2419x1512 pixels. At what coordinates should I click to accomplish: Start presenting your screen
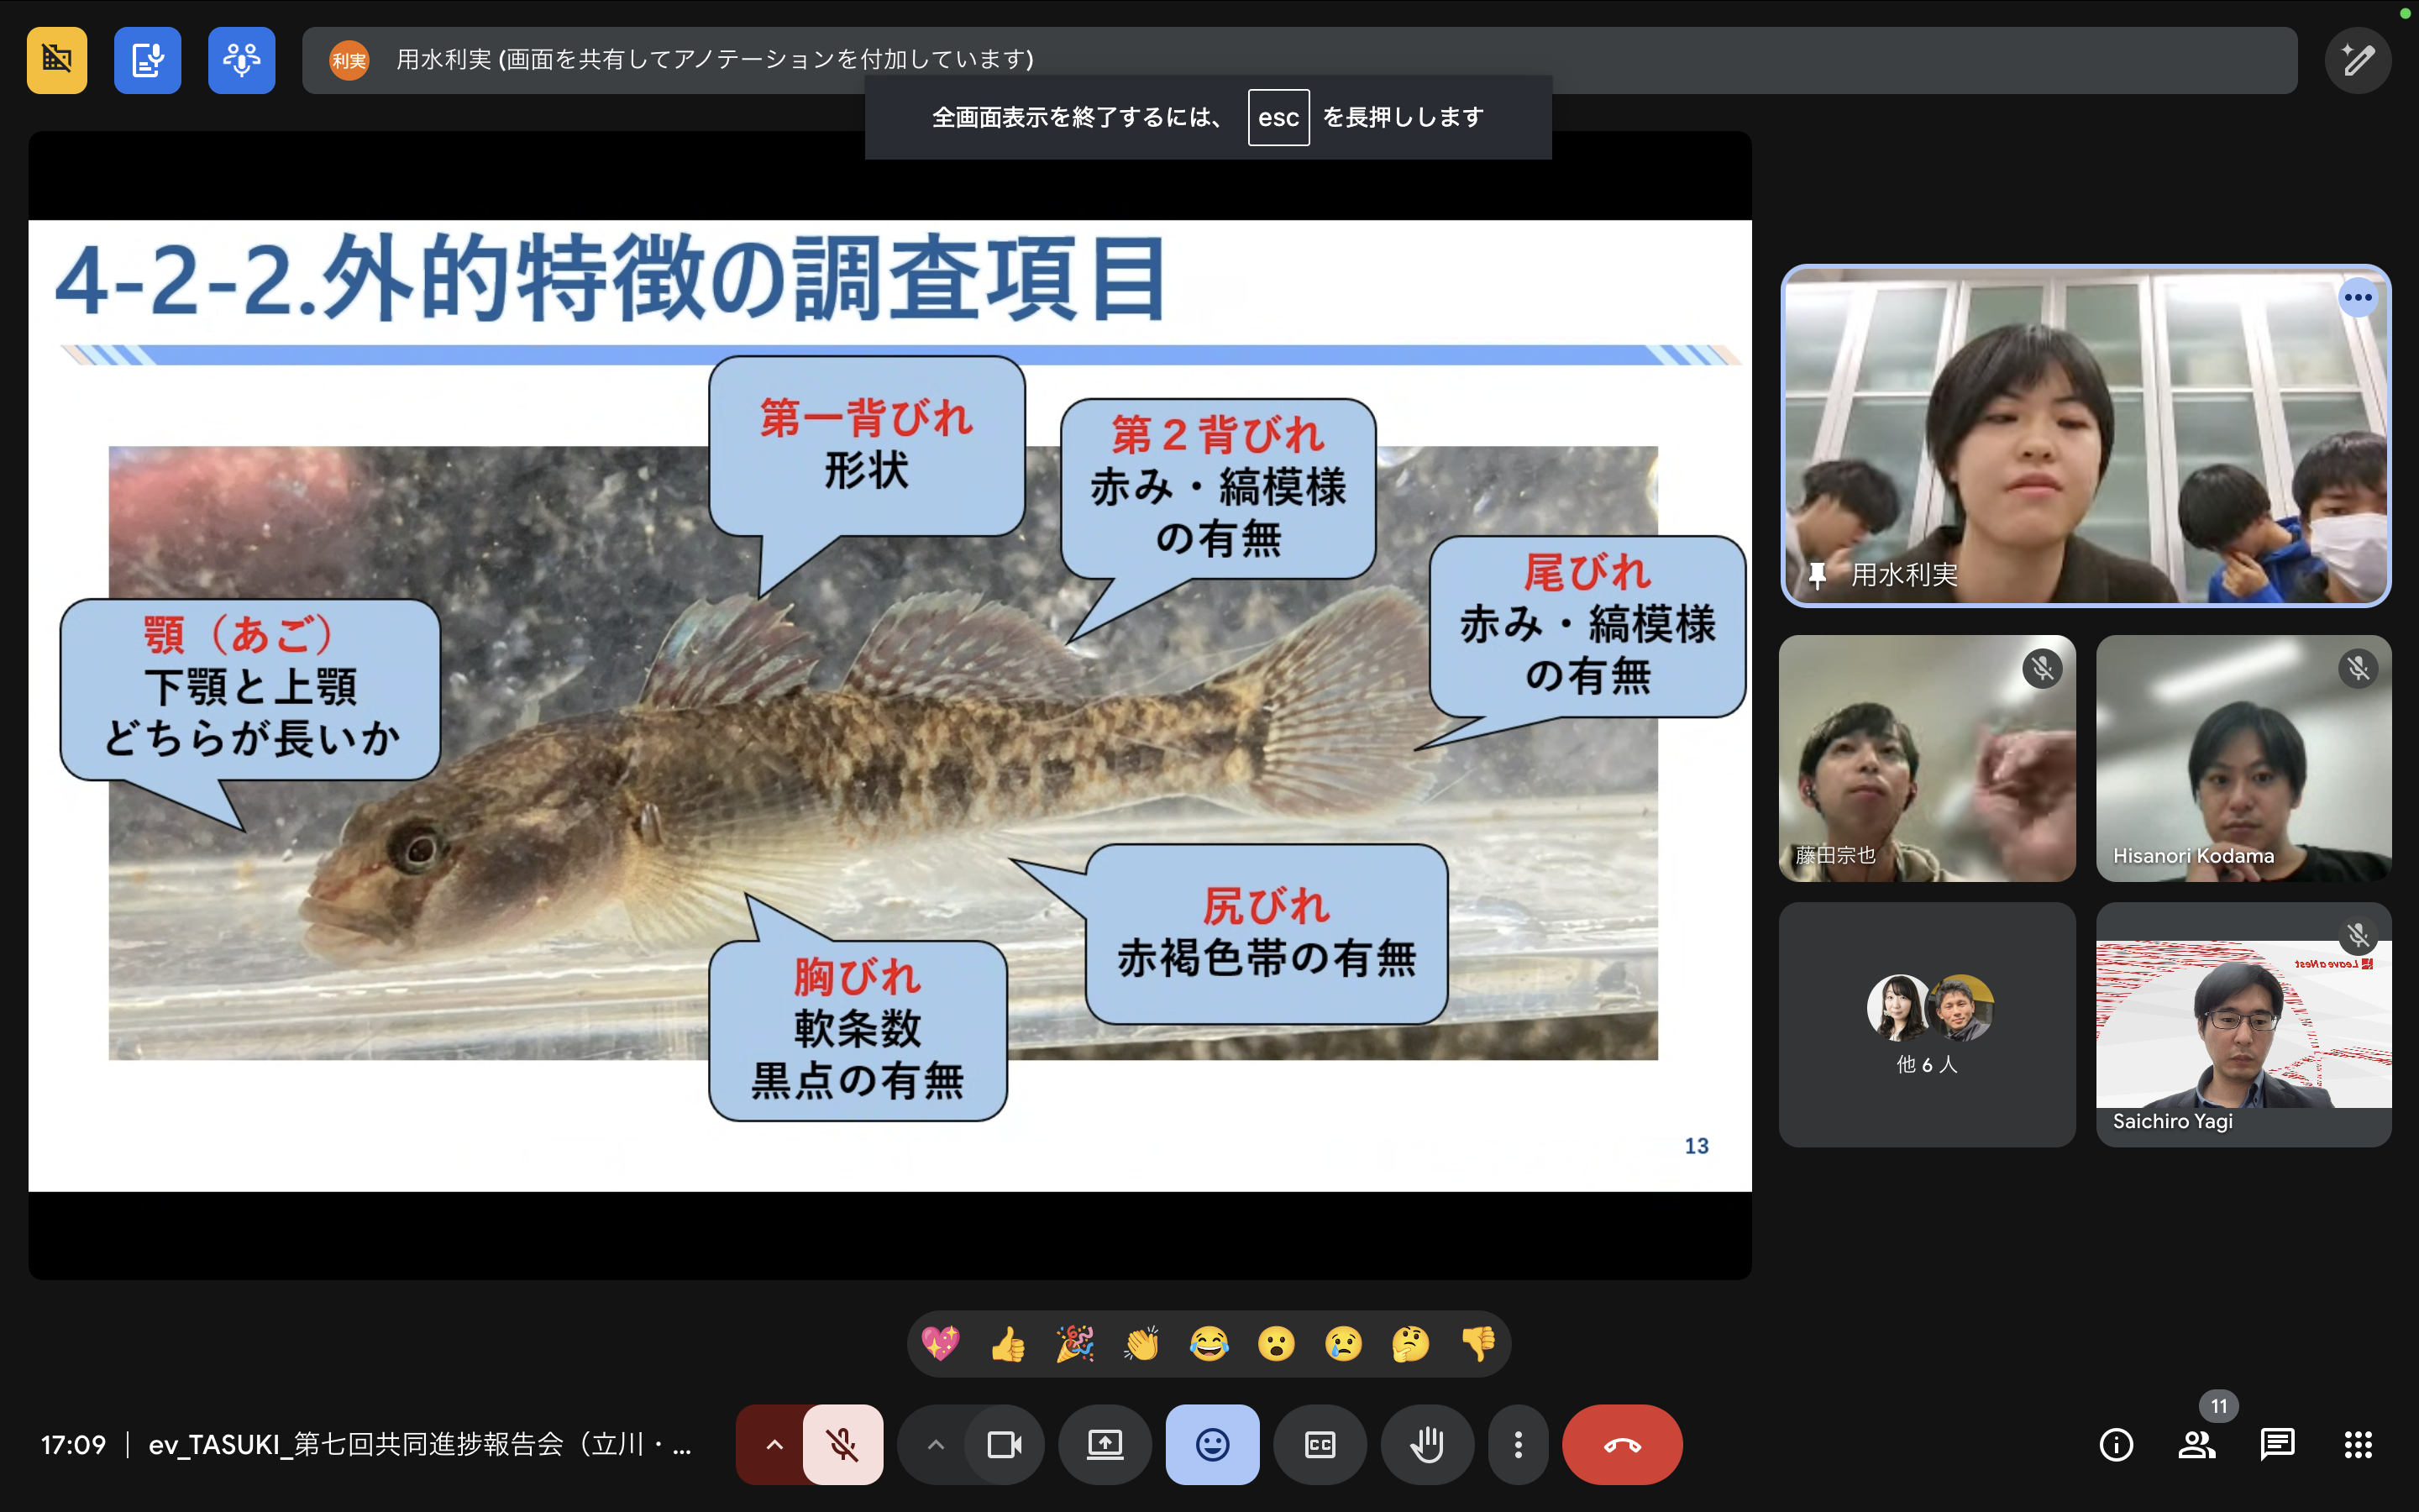[x=1105, y=1445]
